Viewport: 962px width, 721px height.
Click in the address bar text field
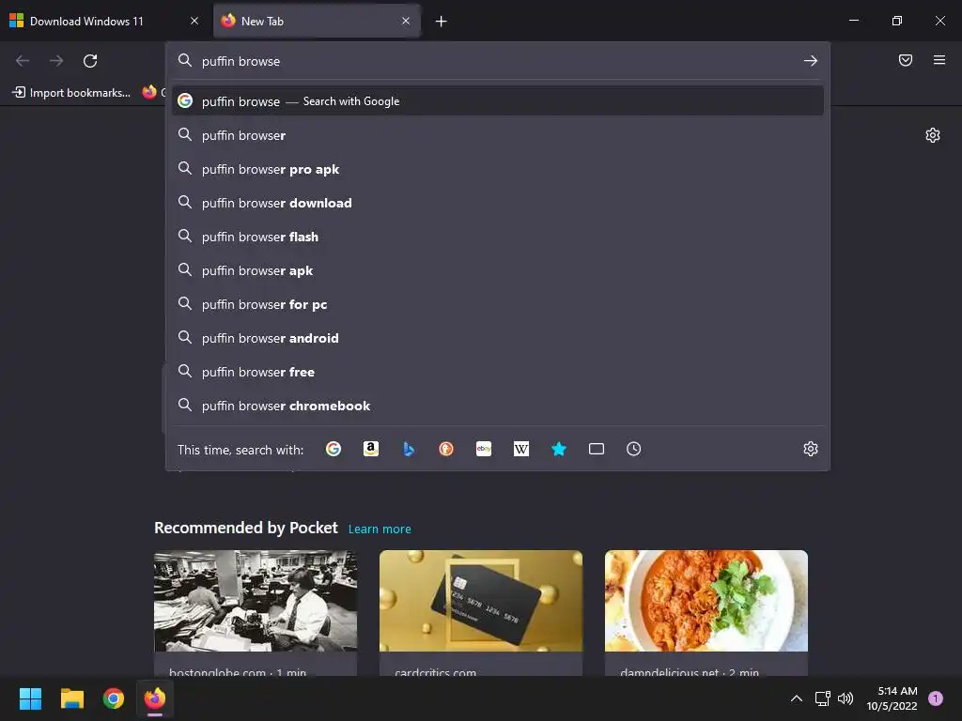(x=497, y=61)
